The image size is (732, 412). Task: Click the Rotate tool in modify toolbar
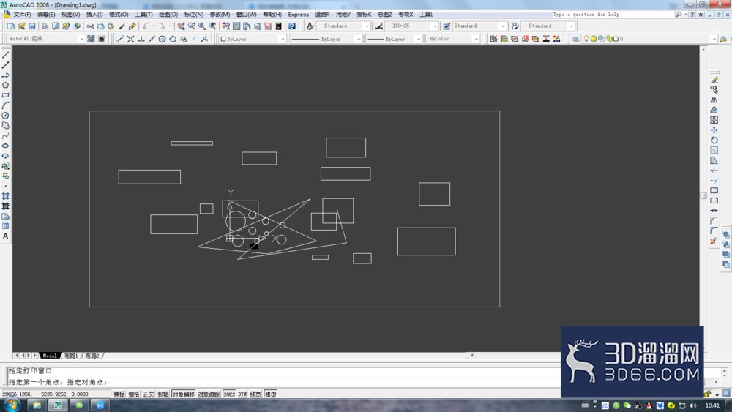(x=714, y=140)
